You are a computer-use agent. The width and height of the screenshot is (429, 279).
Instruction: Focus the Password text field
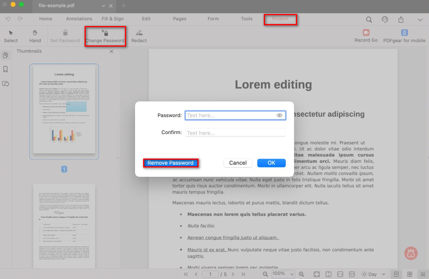point(235,115)
